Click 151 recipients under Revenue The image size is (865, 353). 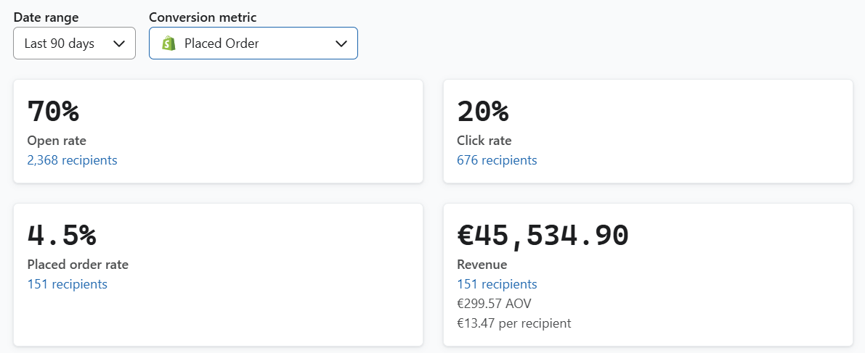[x=497, y=284]
